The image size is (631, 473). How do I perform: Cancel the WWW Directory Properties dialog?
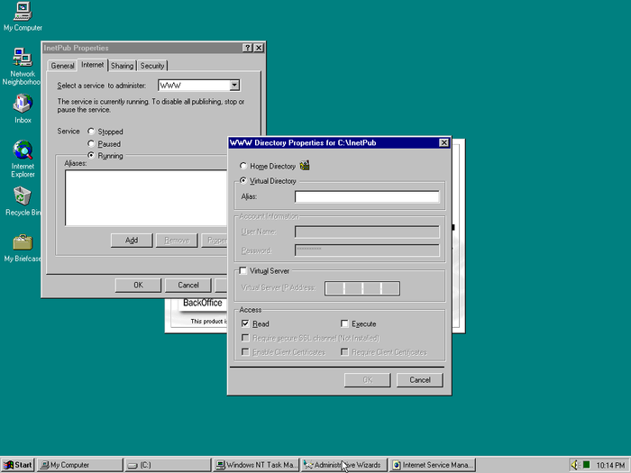[x=419, y=380]
